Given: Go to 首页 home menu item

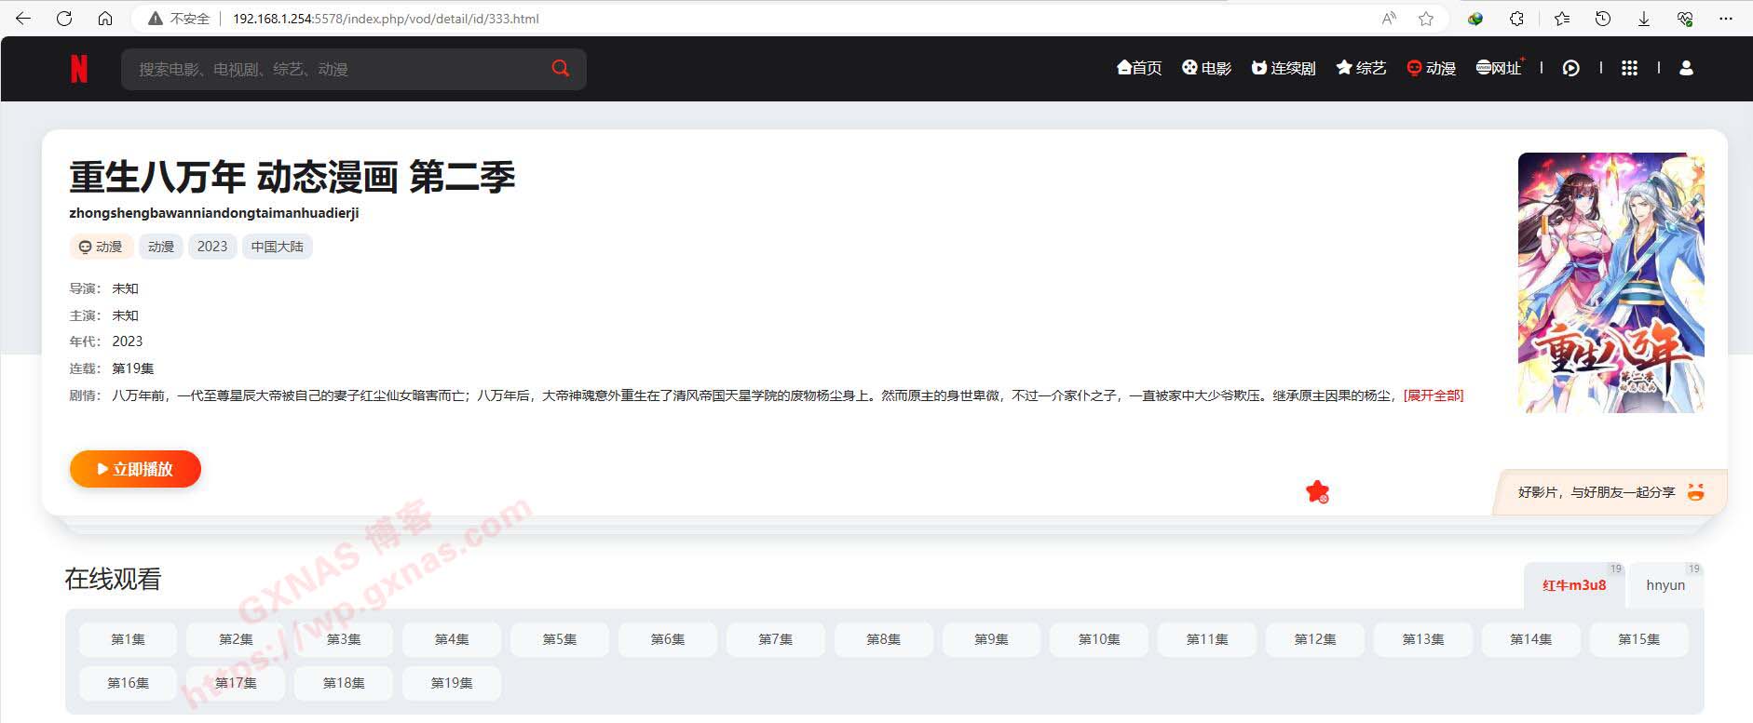Looking at the screenshot, I should [x=1139, y=68].
